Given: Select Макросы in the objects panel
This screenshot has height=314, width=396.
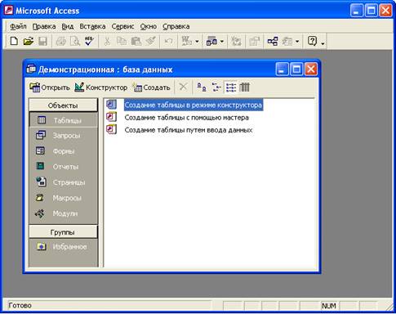Looking at the screenshot, I should click(63, 198).
